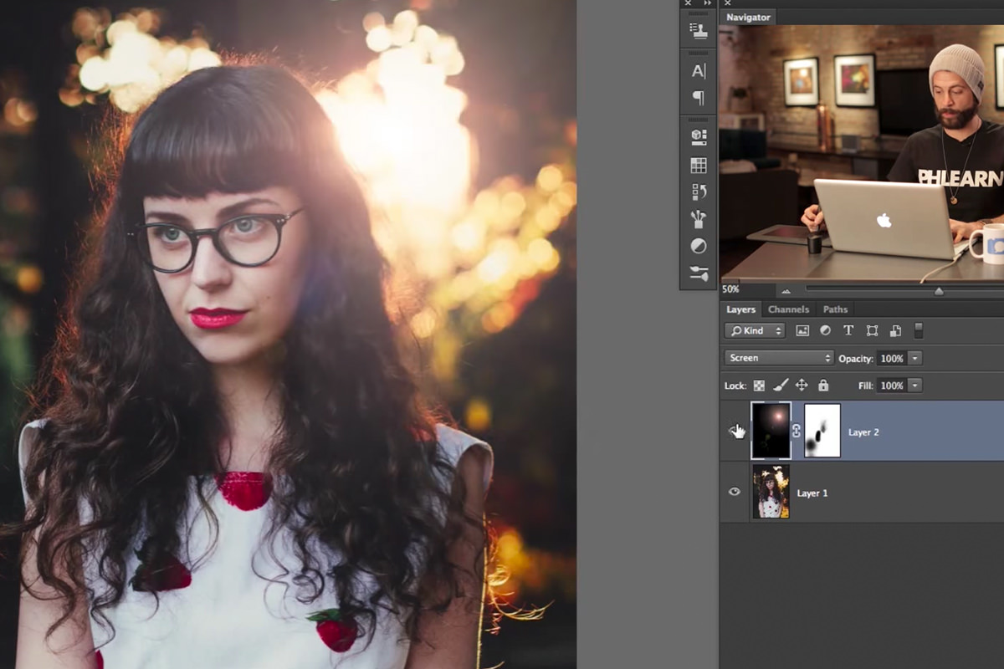The width and height of the screenshot is (1004, 669).
Task: Toggle the lock all padlock icon
Action: [x=823, y=386]
